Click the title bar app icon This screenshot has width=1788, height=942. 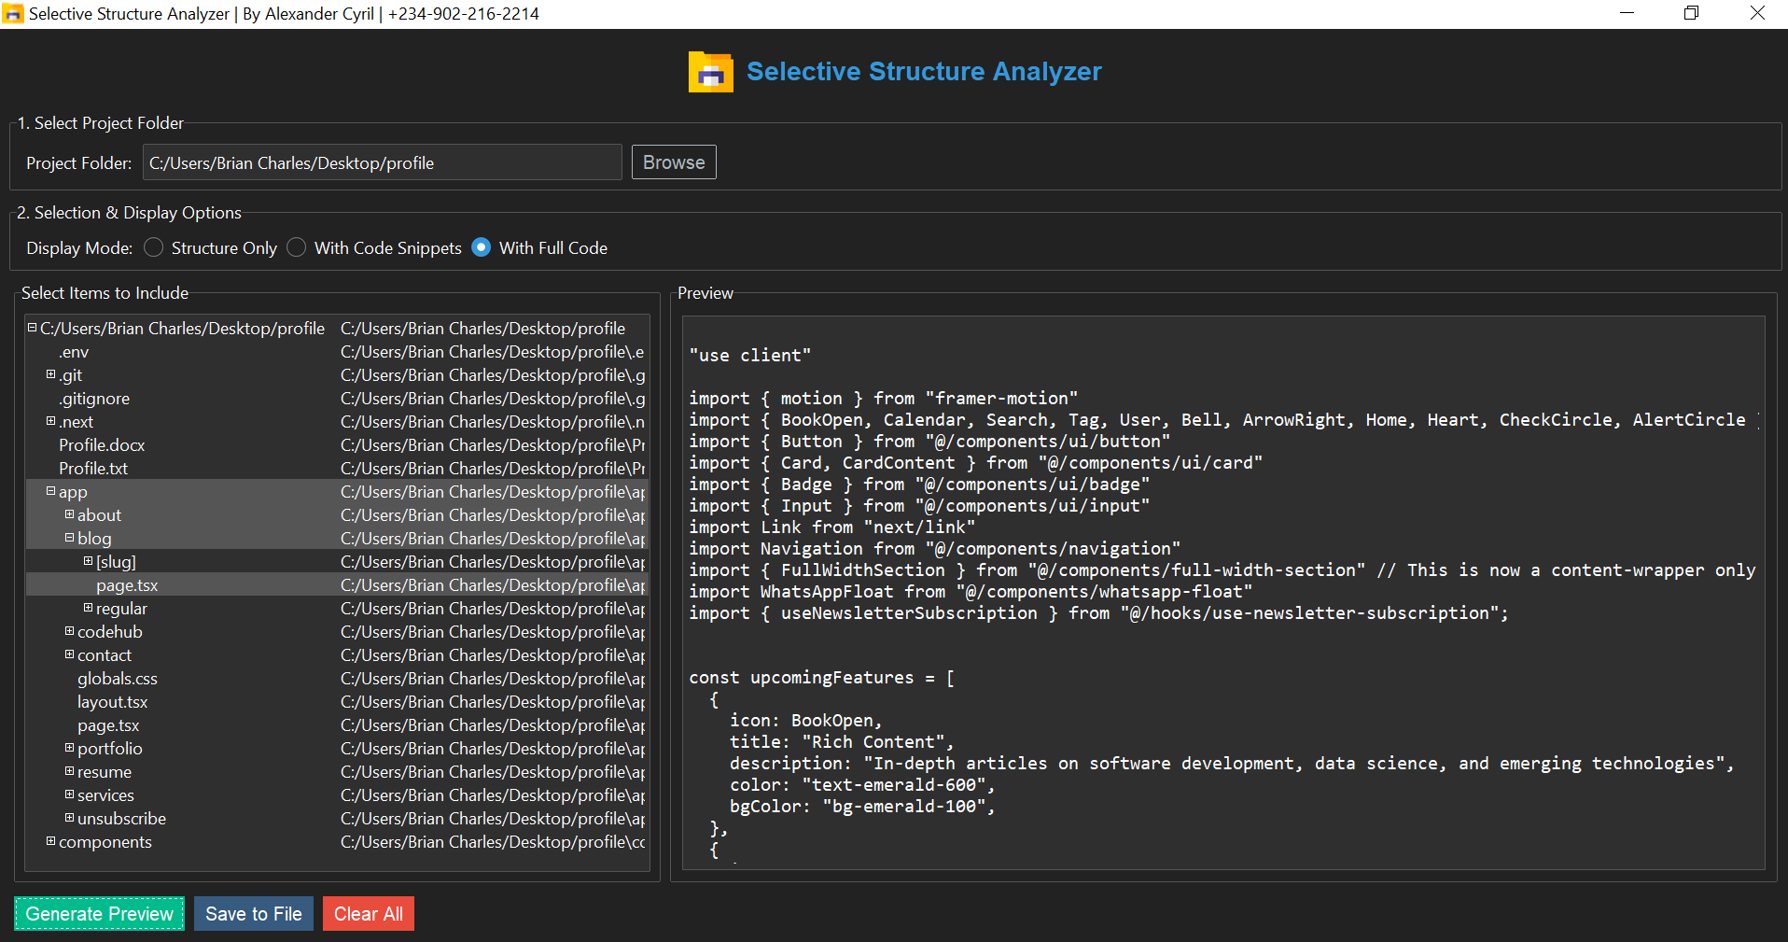[x=13, y=14]
